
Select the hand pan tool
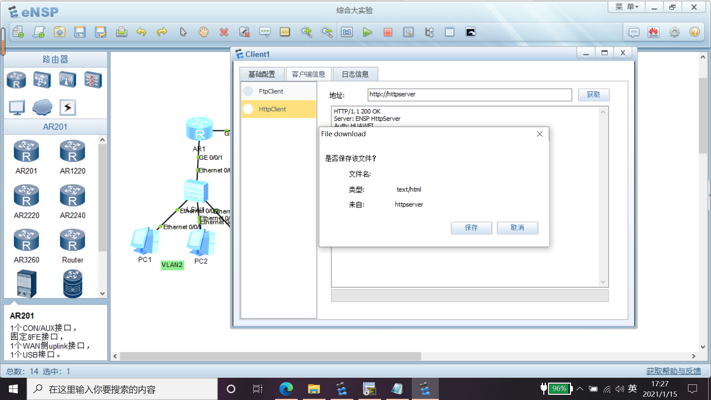point(203,32)
